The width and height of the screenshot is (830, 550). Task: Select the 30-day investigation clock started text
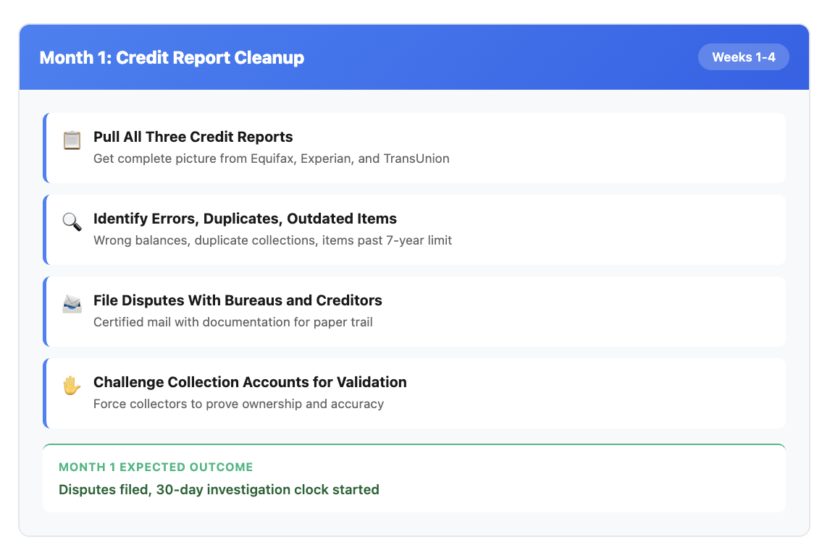click(x=219, y=490)
